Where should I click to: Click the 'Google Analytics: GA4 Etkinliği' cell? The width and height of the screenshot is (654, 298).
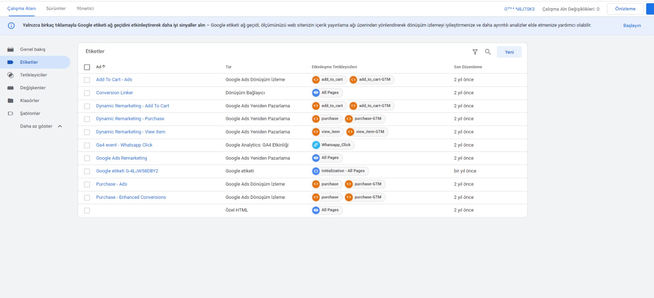pos(257,145)
